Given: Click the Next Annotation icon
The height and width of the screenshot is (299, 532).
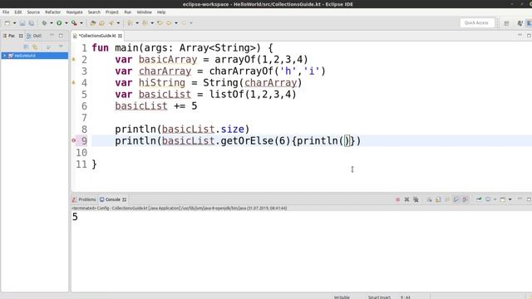Looking at the screenshot, I should click(130, 23).
